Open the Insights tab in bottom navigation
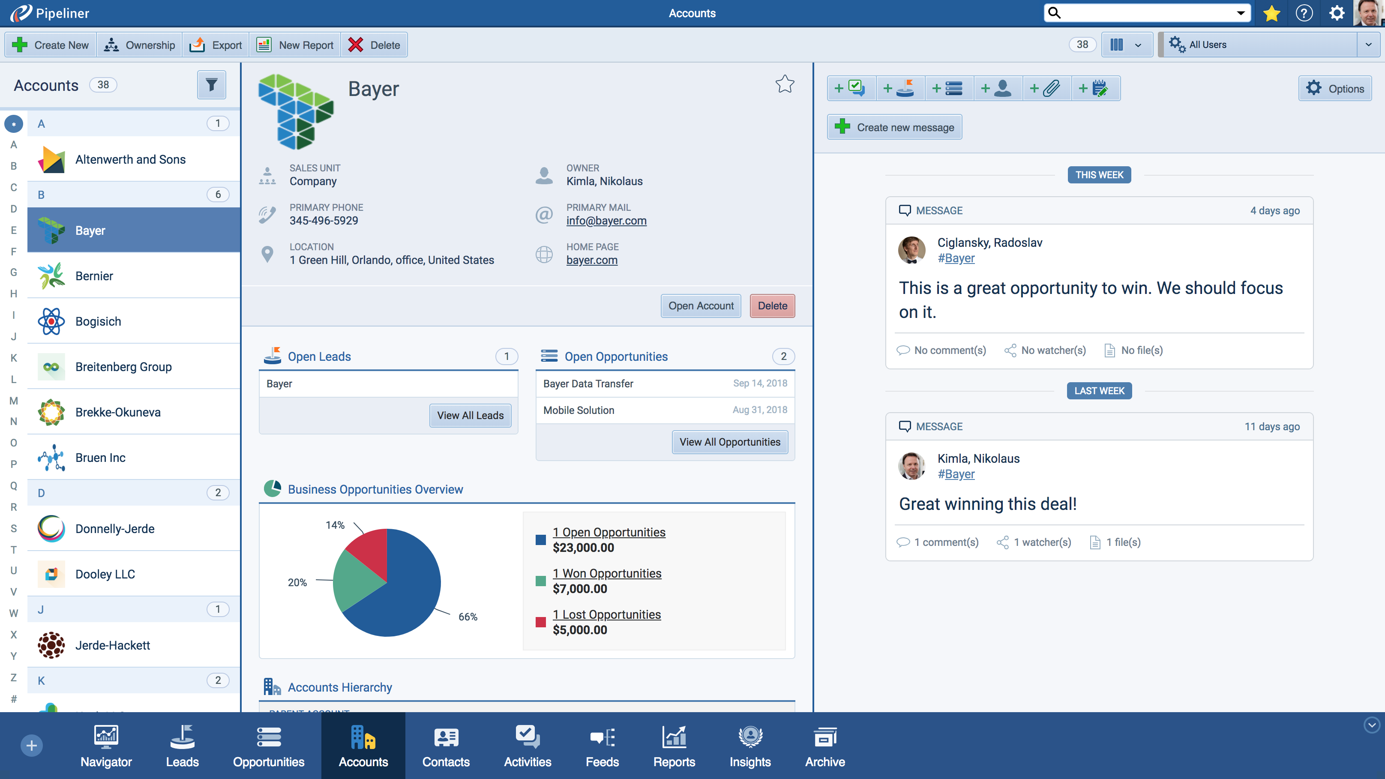 click(x=749, y=746)
